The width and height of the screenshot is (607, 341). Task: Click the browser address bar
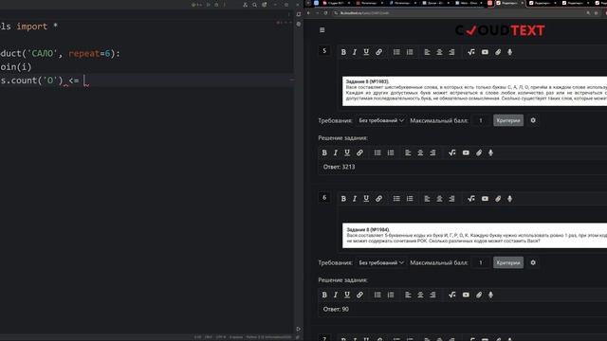457,13
